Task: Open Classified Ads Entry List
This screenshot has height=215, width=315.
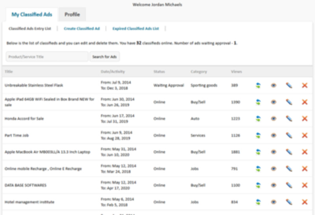Action: click(x=30, y=28)
